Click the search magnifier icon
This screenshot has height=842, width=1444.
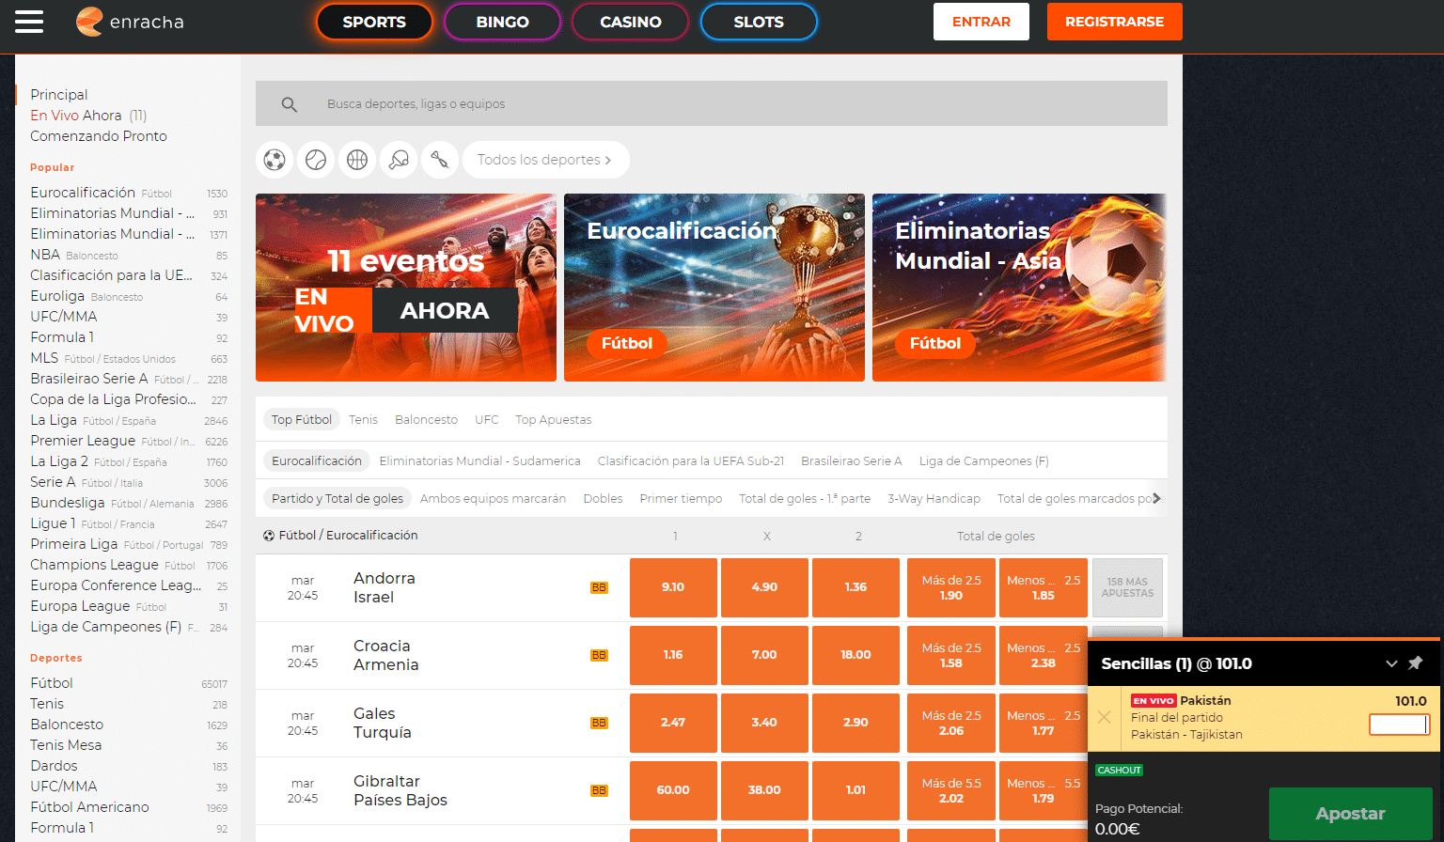290,104
